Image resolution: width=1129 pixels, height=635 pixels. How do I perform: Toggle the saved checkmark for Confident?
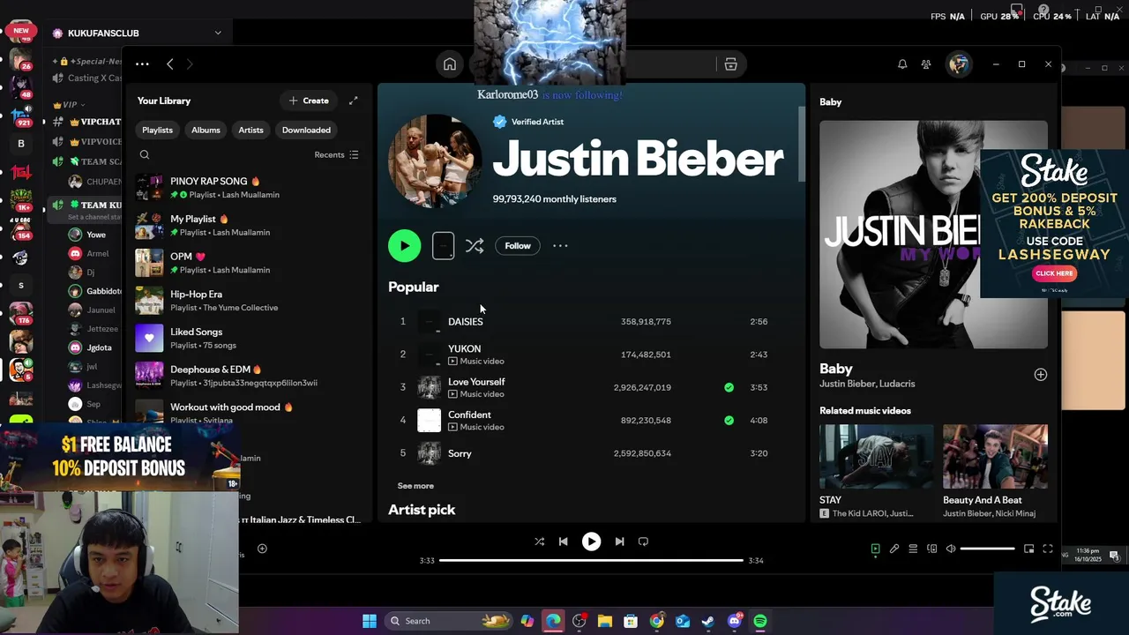coord(729,421)
